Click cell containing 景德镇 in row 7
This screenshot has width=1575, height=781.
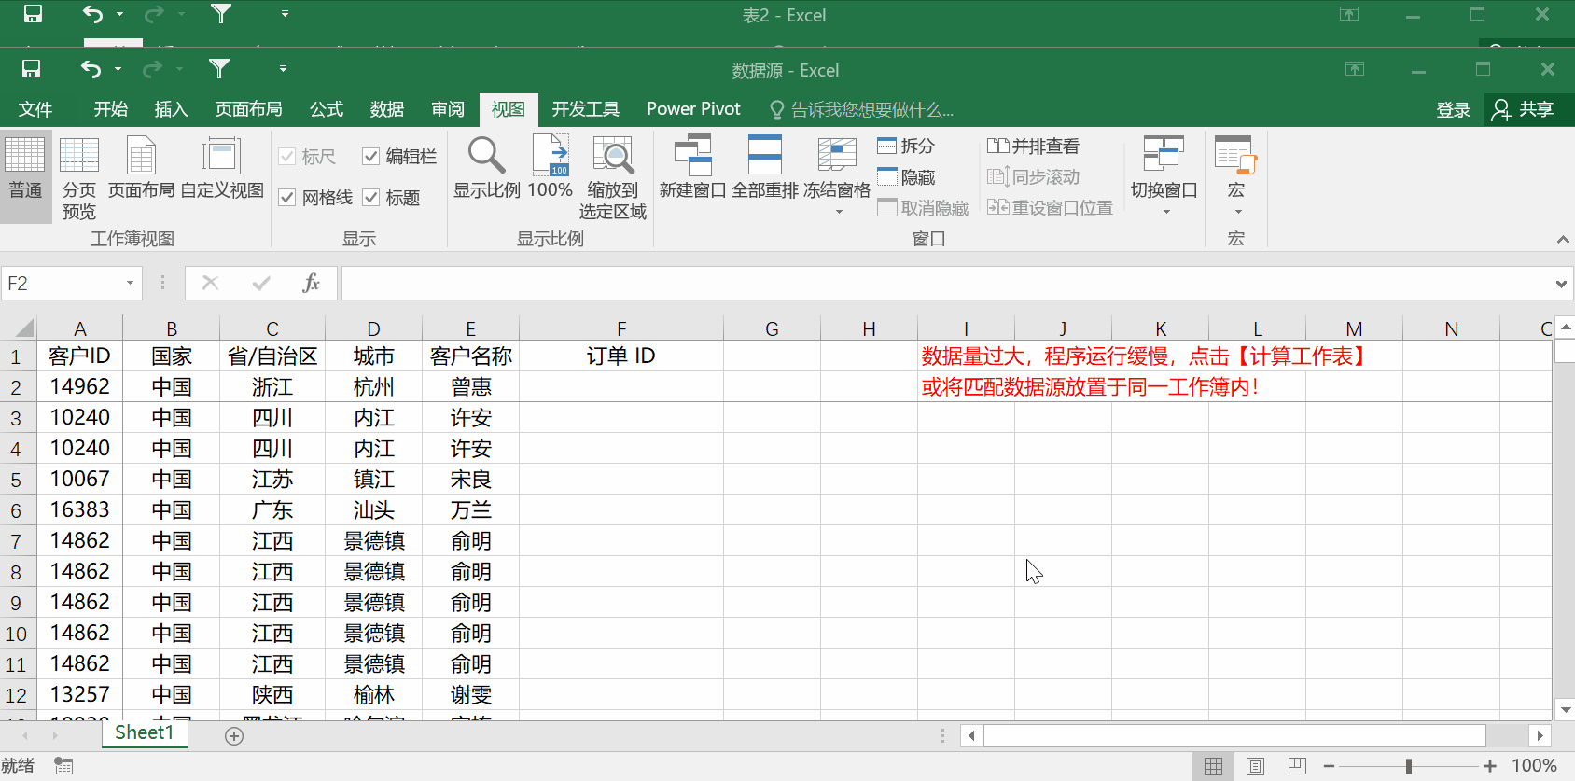click(374, 541)
